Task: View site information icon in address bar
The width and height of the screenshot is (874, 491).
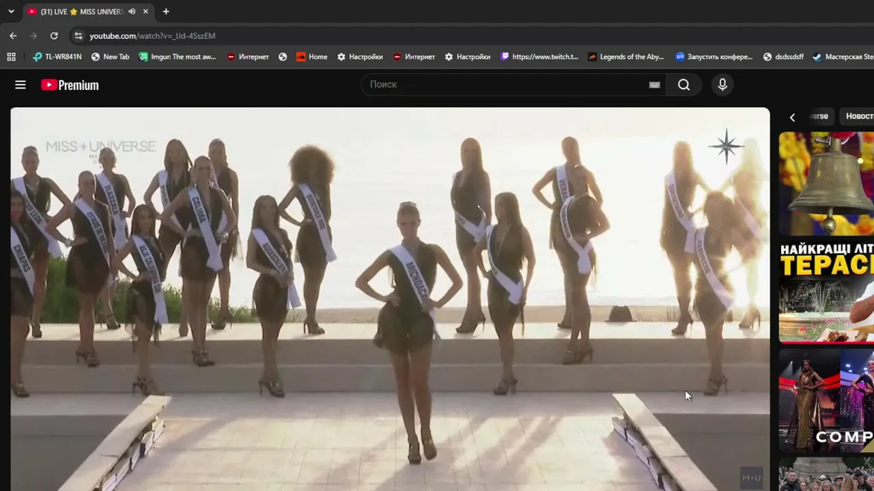Action: (x=78, y=35)
